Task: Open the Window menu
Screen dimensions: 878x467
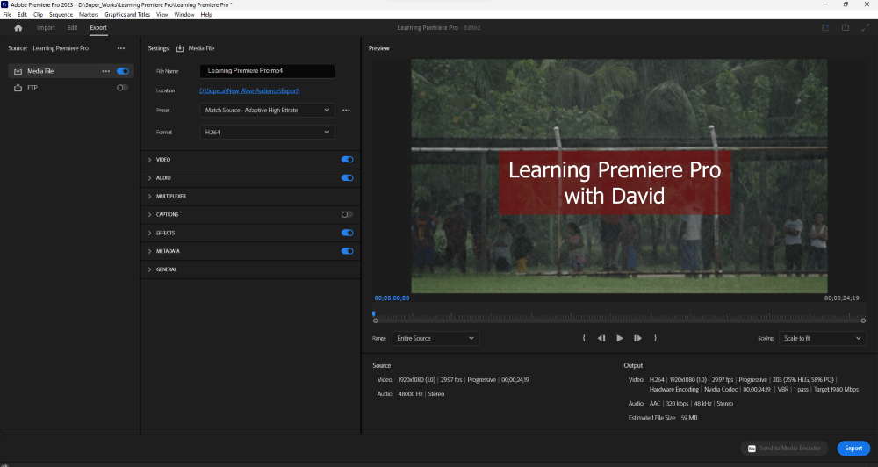Action: click(184, 15)
